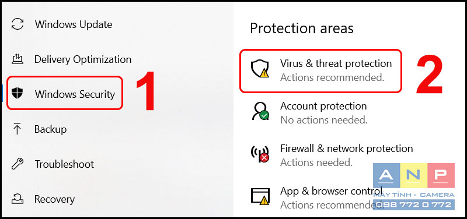Screen dimensions: 467x219
Task: Go to Troubleshoot settings
Action: (64, 164)
